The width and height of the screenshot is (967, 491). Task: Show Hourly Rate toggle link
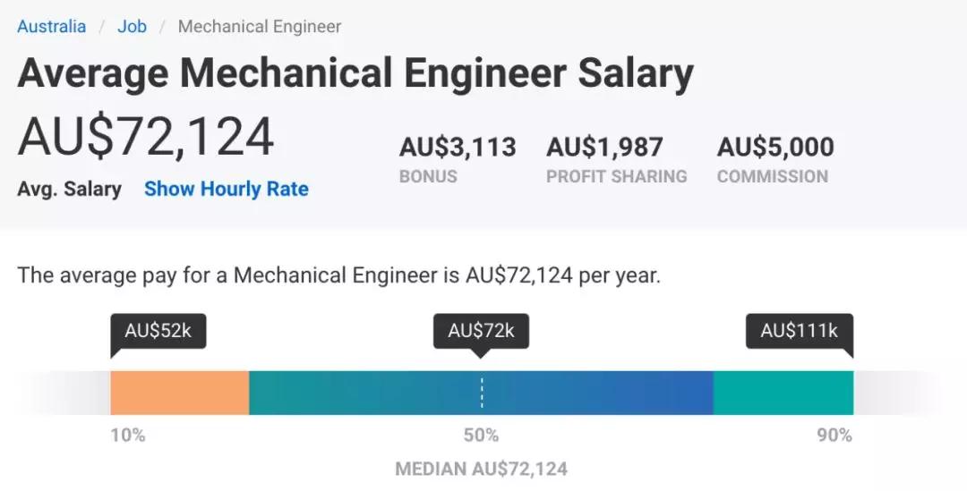227,189
